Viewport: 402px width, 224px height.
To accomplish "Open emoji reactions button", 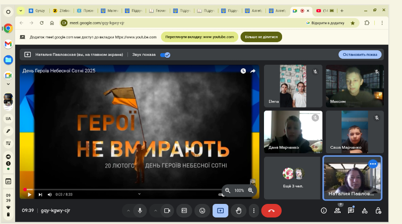I will pyautogui.click(x=203, y=210).
